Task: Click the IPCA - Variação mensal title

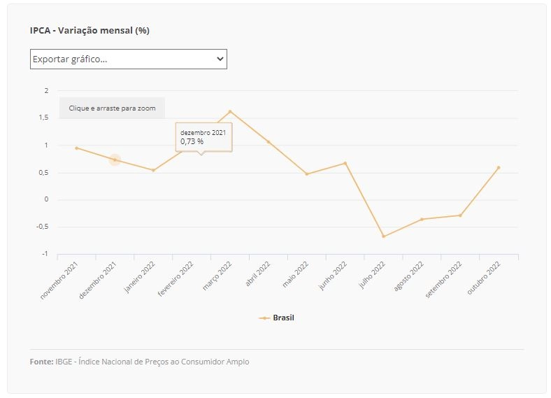Action: (x=90, y=31)
